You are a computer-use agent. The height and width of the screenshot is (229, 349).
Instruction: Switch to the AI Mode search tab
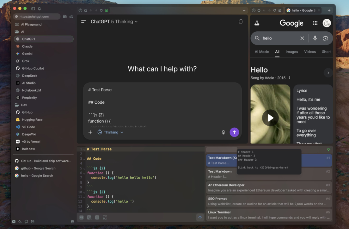(x=262, y=52)
